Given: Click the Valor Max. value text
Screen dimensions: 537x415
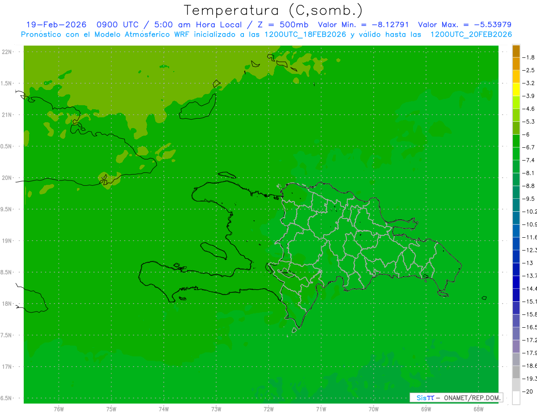Looking at the screenshot, I should coord(465,25).
